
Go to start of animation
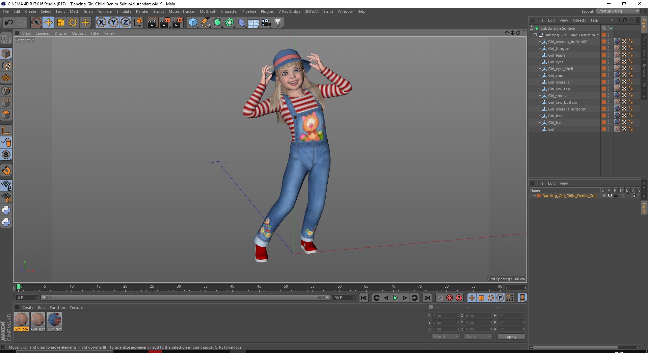[363, 298]
